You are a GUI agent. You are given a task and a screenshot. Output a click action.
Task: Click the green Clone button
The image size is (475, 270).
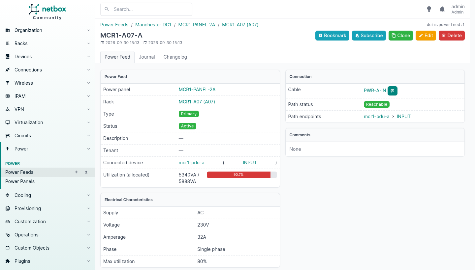(x=401, y=36)
